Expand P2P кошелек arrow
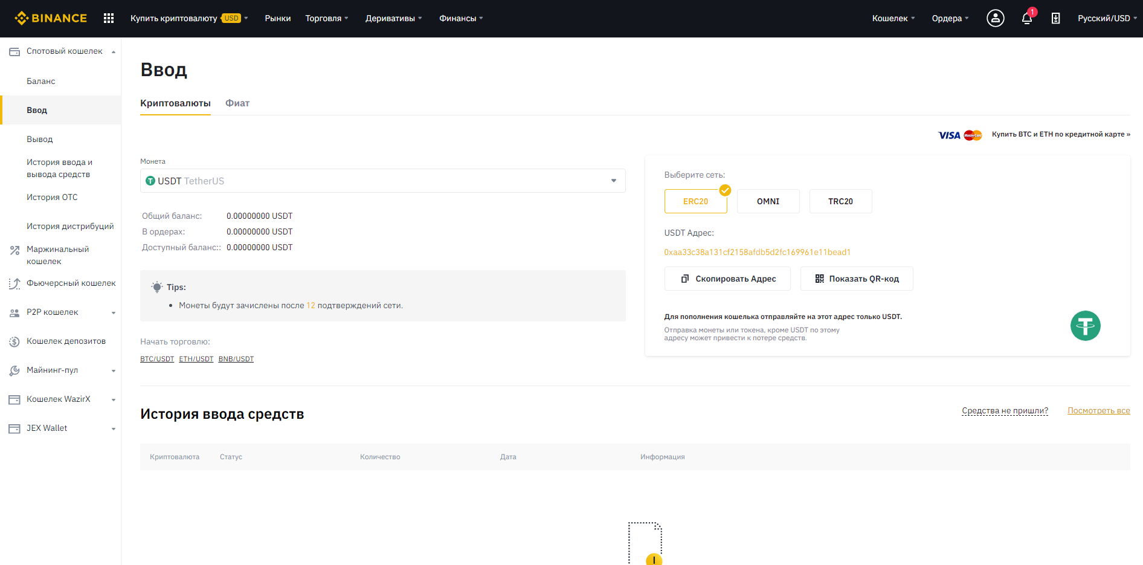The height and width of the screenshot is (565, 1143). point(114,313)
